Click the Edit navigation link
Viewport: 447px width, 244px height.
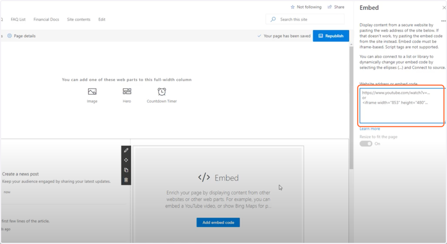pos(102,19)
